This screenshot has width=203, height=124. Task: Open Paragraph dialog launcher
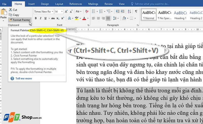pos(138,25)
